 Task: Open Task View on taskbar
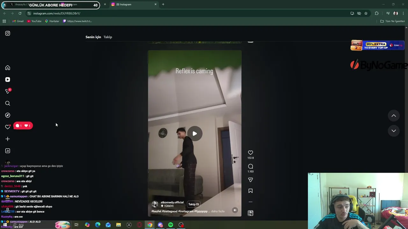76,225
